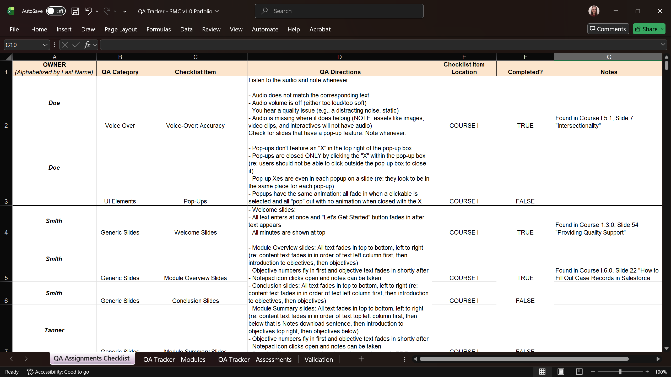Click next sheet navigation arrow
The image size is (671, 377).
coord(26,359)
